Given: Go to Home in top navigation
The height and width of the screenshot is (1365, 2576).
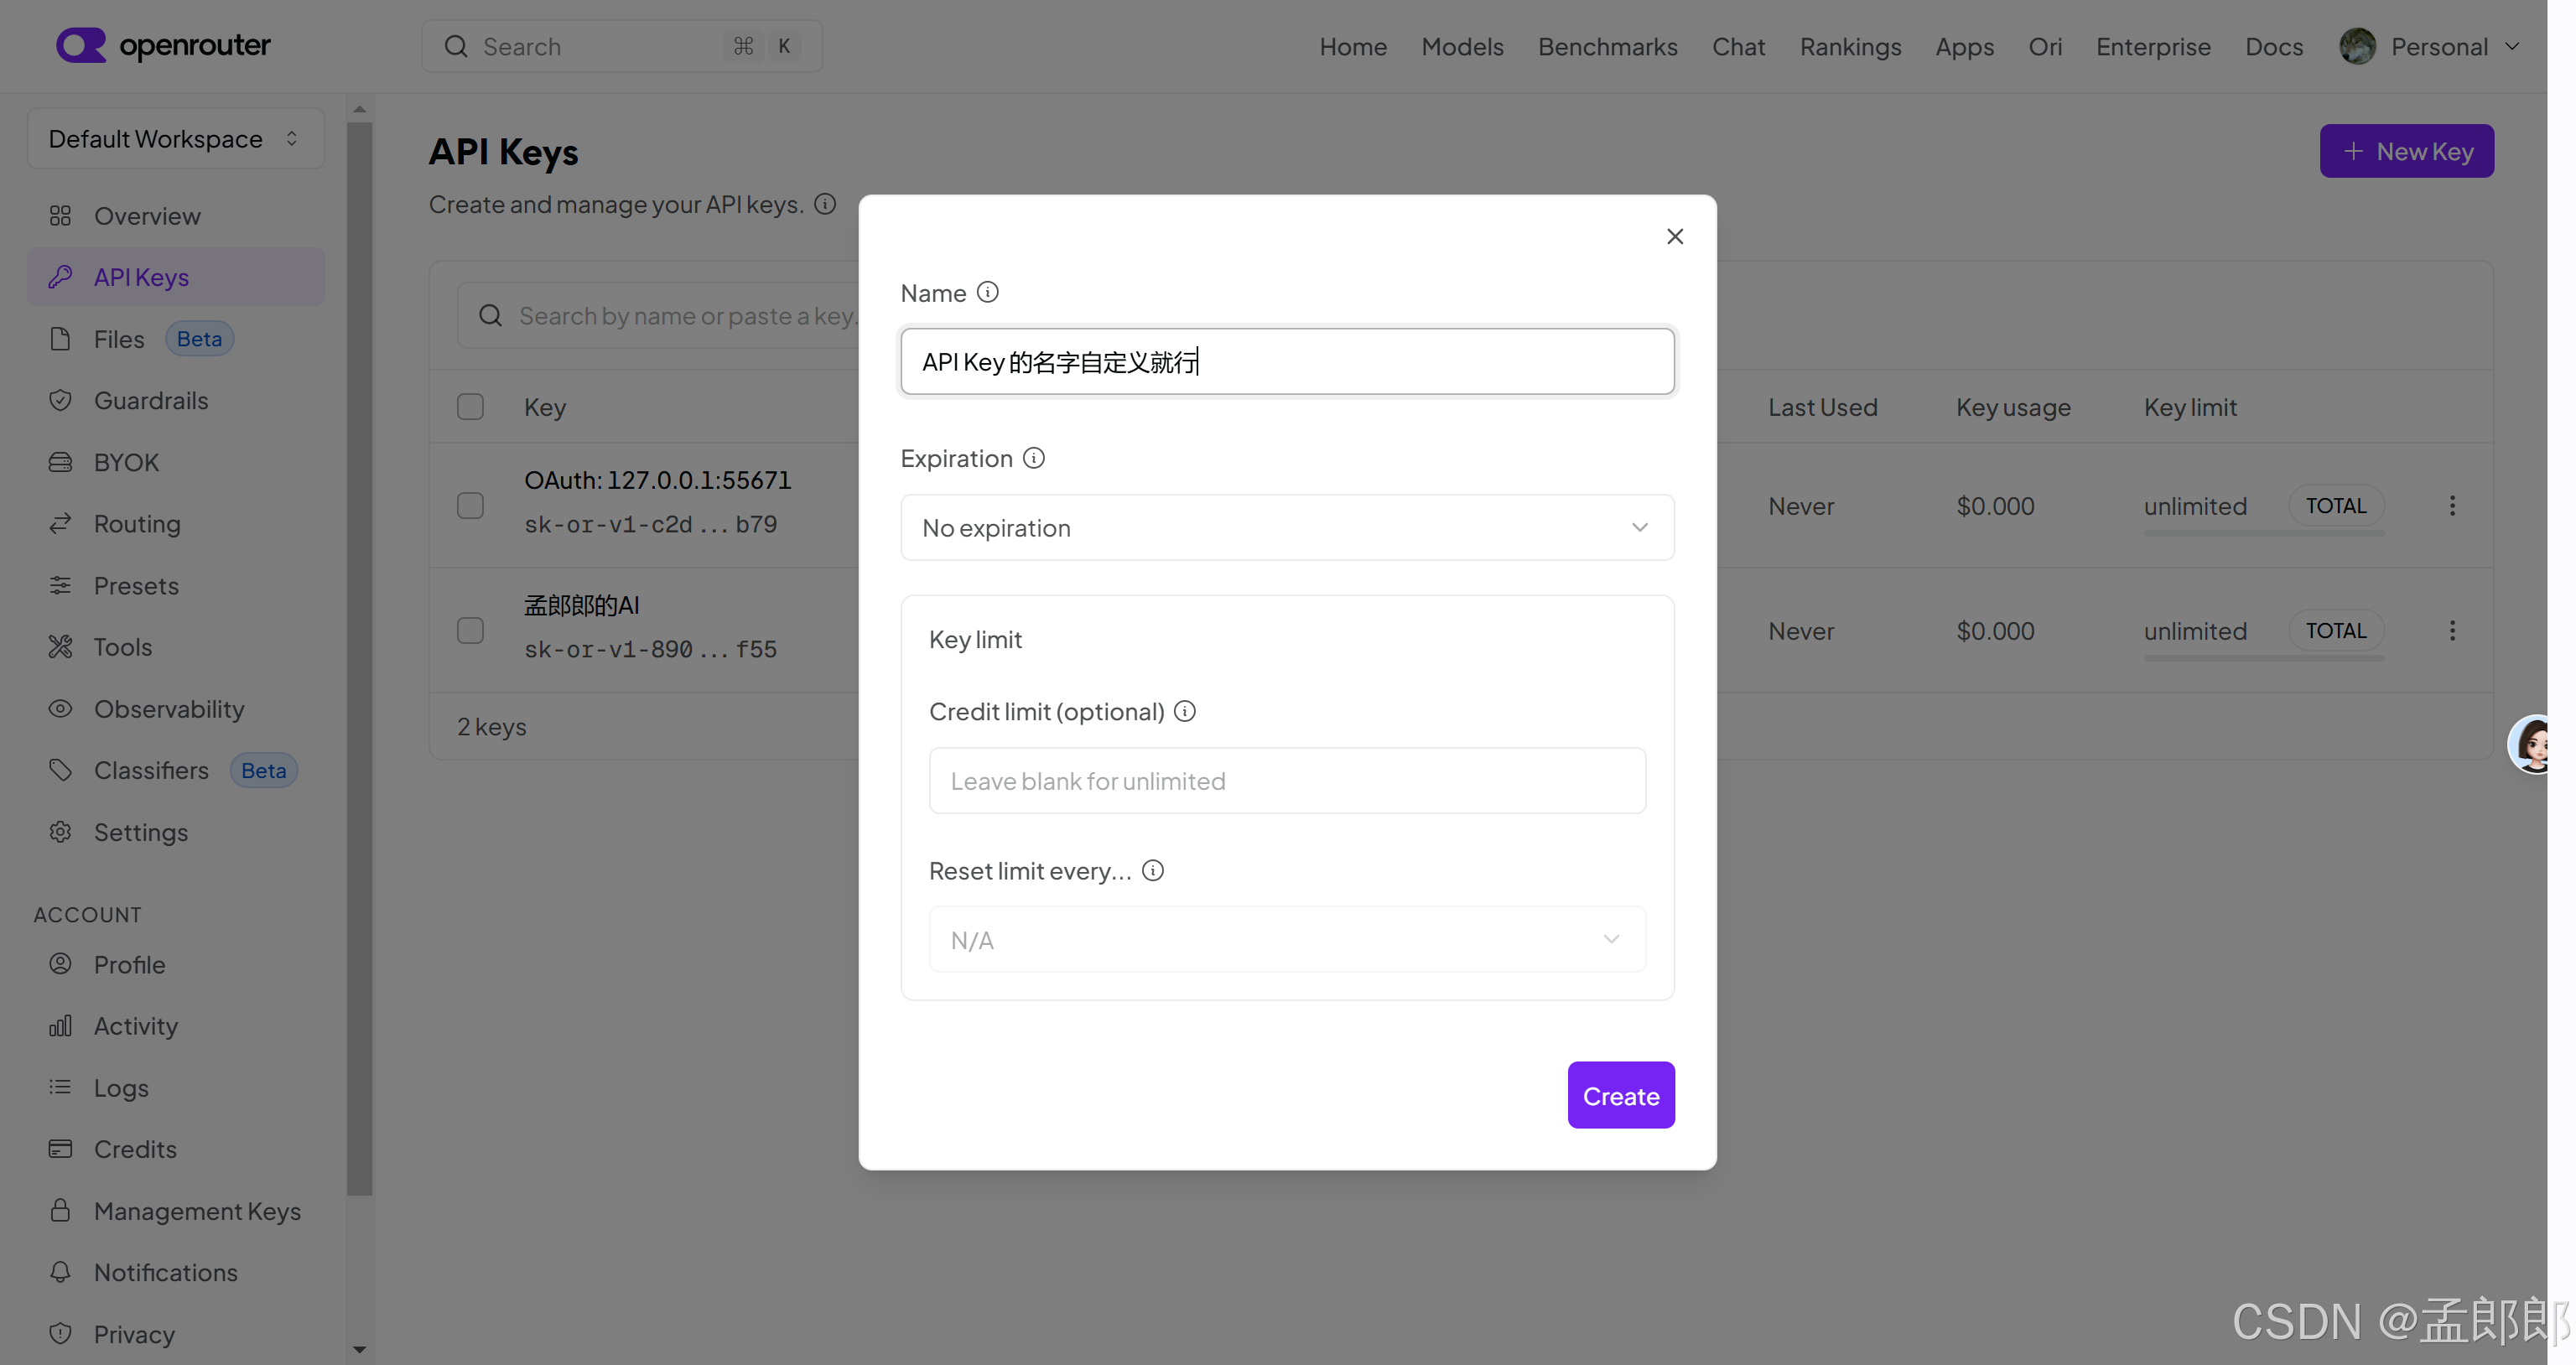Looking at the screenshot, I should (1353, 46).
